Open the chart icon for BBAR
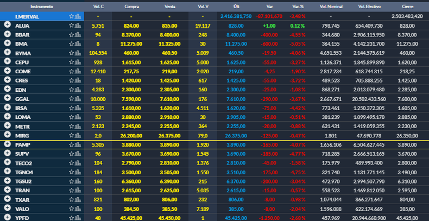The height and width of the screenshot is (221, 429). pos(78,35)
